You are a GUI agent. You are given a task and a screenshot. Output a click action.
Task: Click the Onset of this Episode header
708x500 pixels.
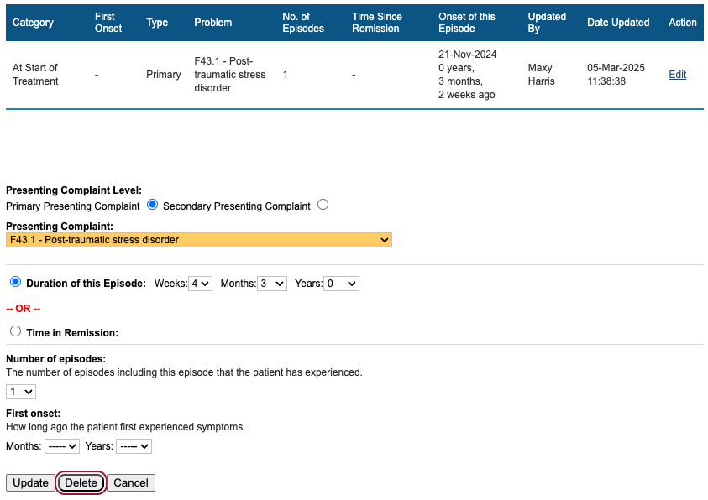pos(467,23)
